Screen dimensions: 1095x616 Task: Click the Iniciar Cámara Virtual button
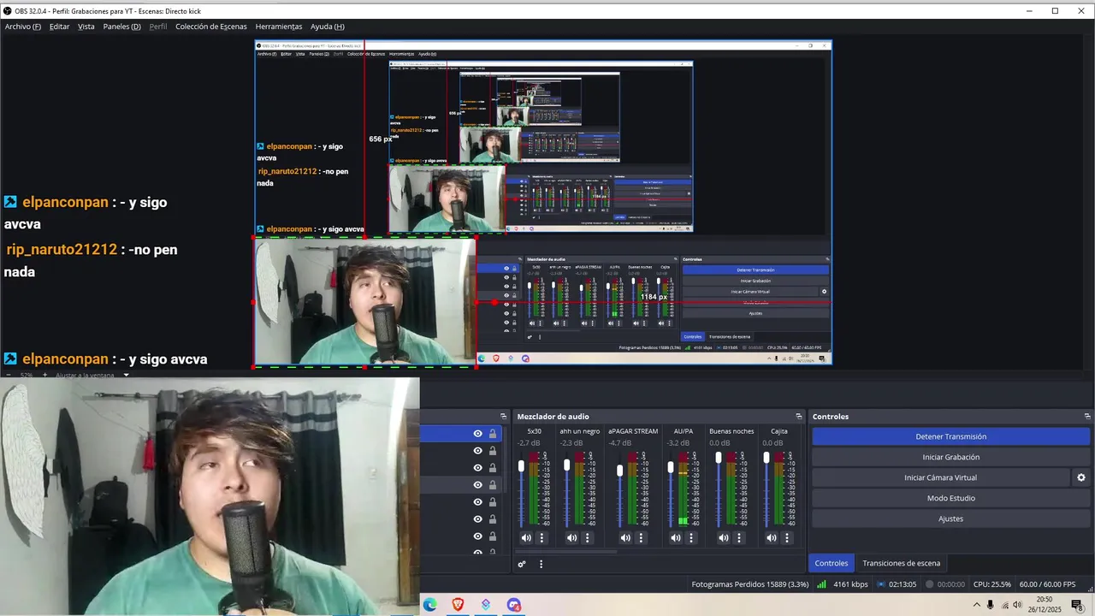click(x=940, y=477)
